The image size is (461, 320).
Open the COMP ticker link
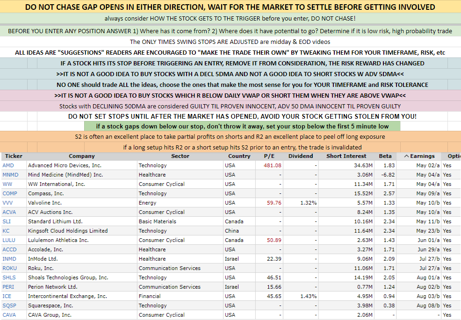10,194
